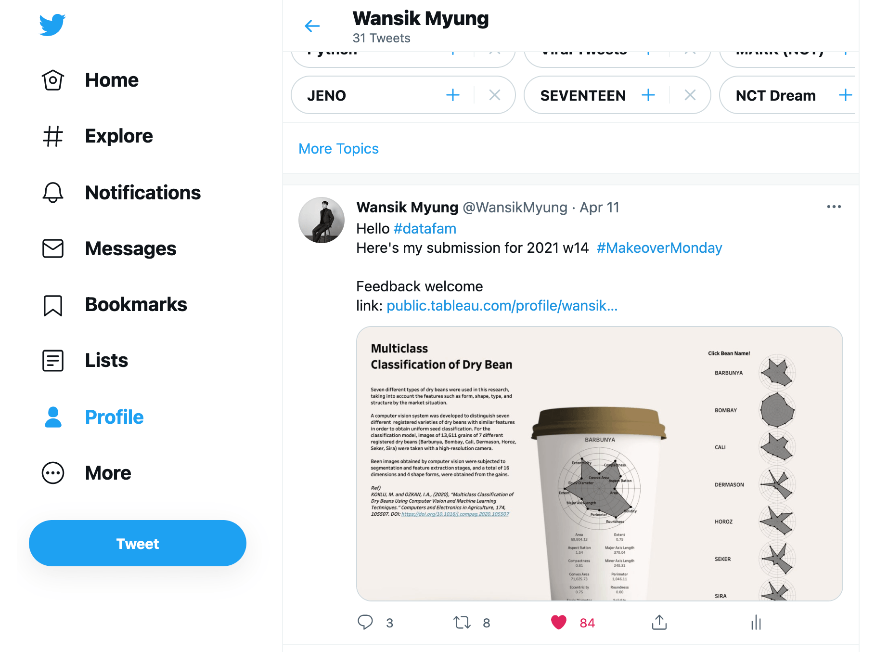This screenshot has width=875, height=652.
Task: Open the tweet's three-dot options menu
Action: pyautogui.click(x=834, y=207)
